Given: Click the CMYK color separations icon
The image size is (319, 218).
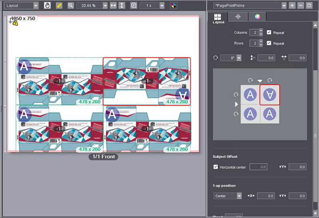Looking at the screenshot, I should tap(174, 6).
